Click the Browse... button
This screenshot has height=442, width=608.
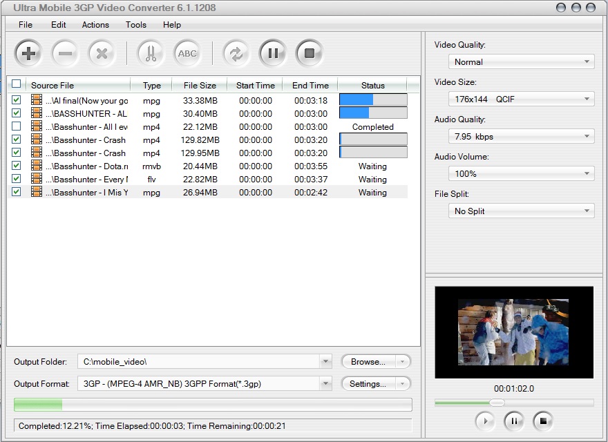coord(368,362)
